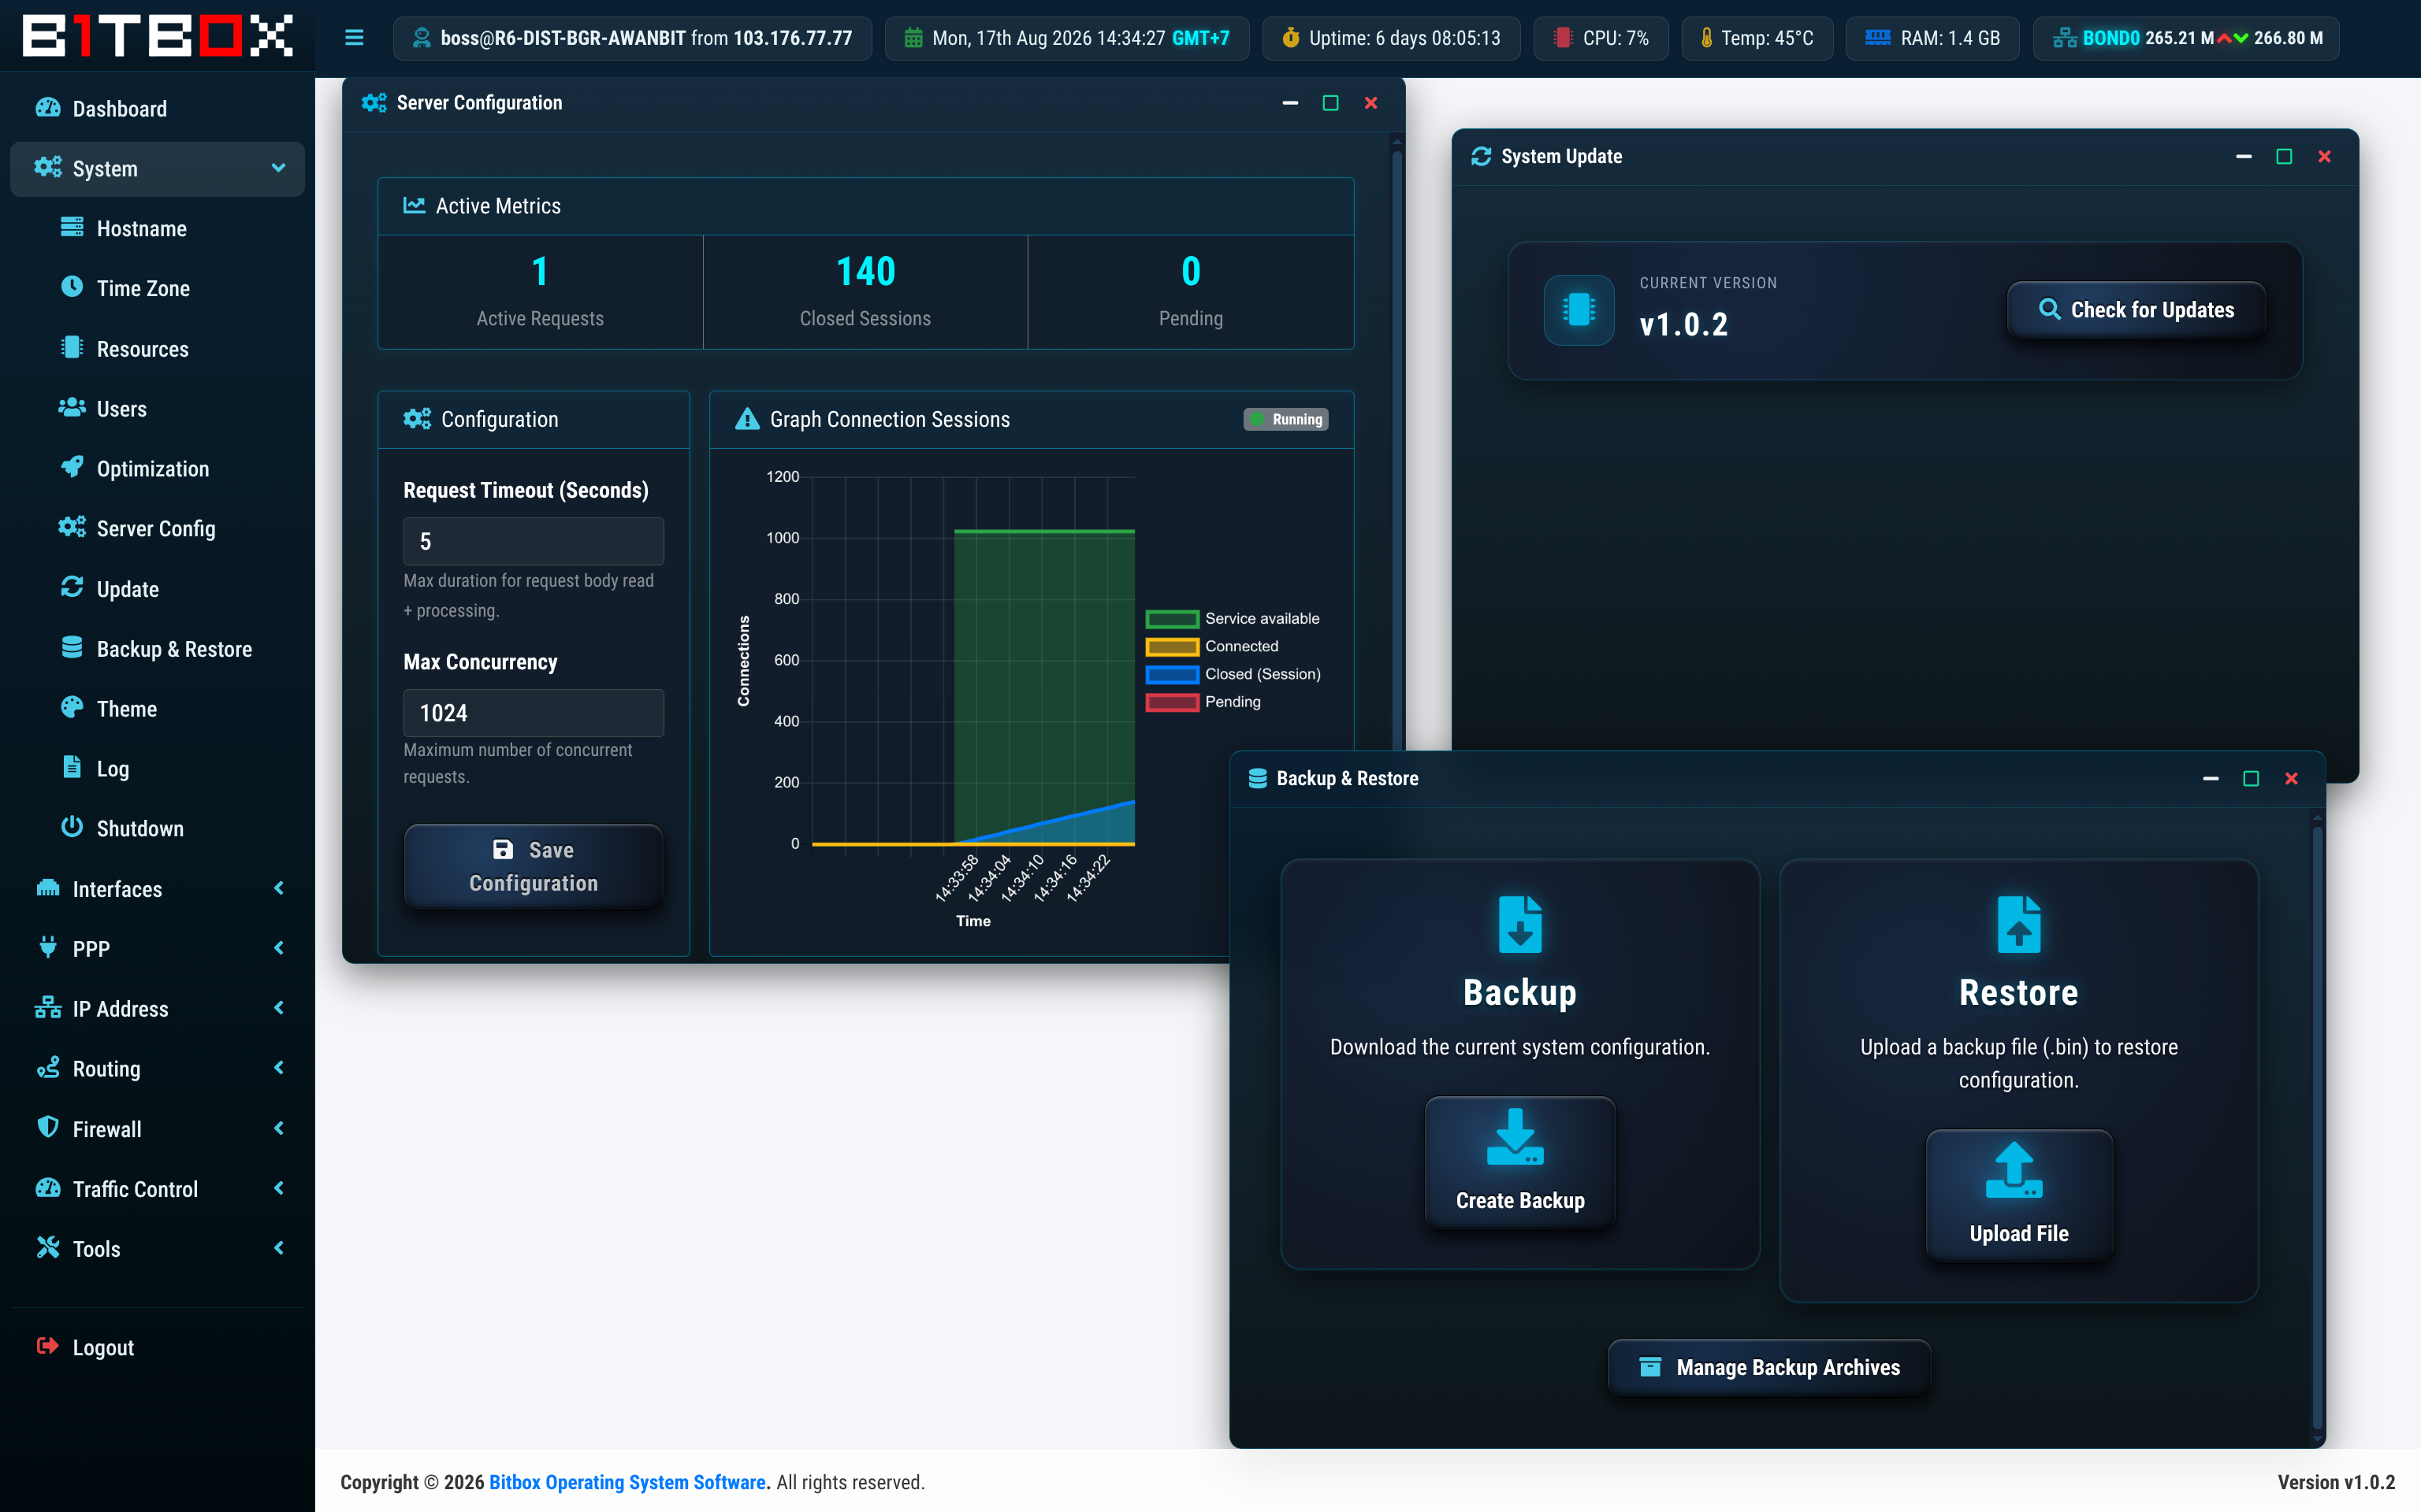The image size is (2421, 1512).
Task: Click Manage Backup Archives button
Action: (x=1768, y=1367)
